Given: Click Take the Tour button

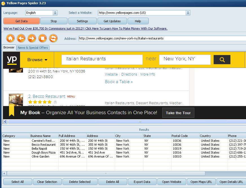Looking at the screenshot, I should click(x=178, y=113).
